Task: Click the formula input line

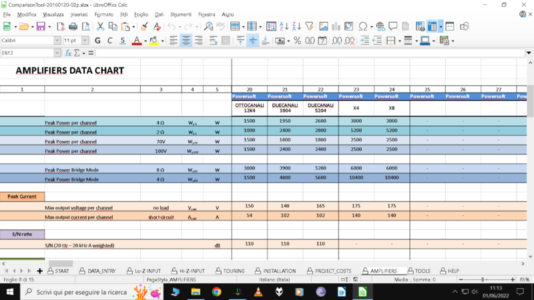Action: pos(310,53)
